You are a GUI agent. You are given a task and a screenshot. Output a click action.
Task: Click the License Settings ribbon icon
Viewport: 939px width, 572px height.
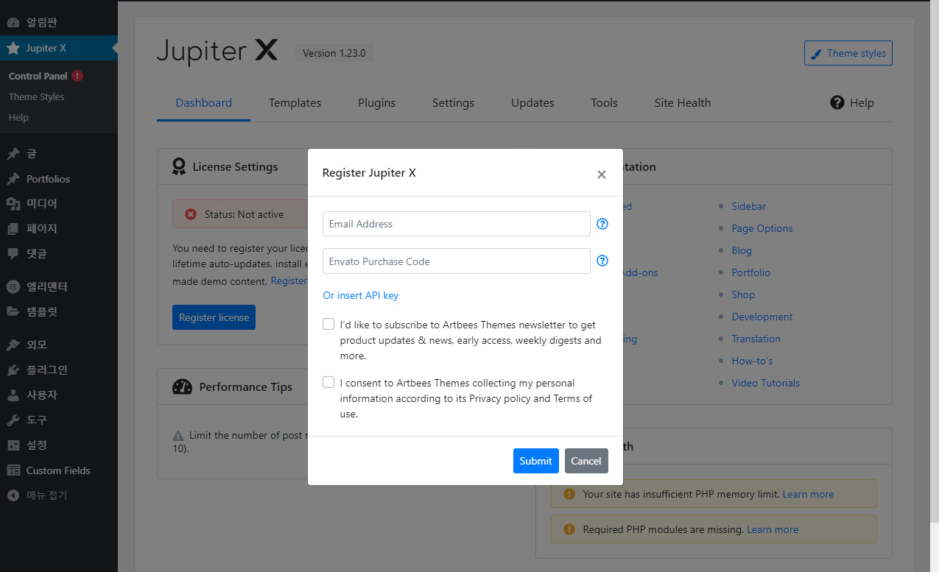coord(179,166)
